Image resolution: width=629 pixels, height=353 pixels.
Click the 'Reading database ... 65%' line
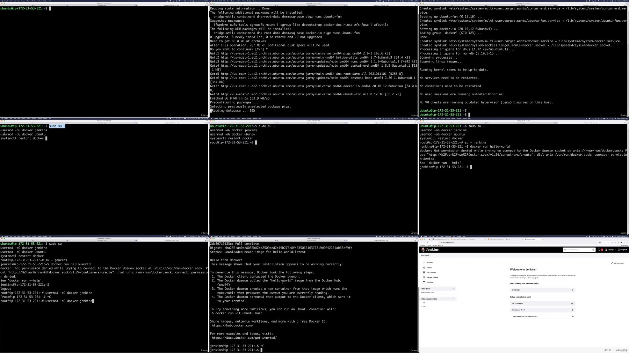pos(233,111)
